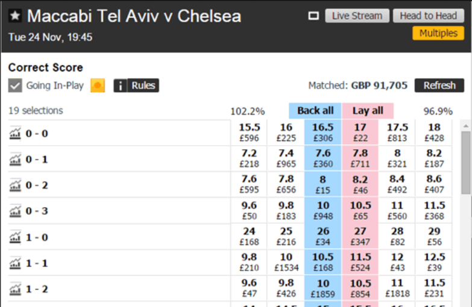This screenshot has width=472, height=307.
Task: Select pink lay price 27 for 1 - 0
Action: [x=360, y=237]
